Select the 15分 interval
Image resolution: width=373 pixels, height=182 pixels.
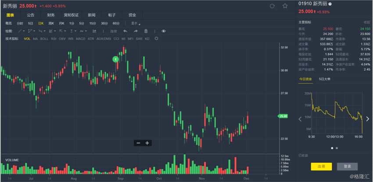pyautogui.click(x=93, y=23)
